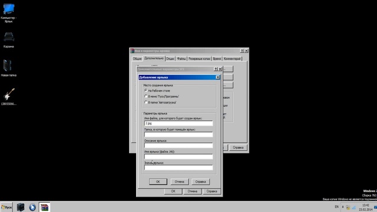Click Справка in the shortcut dialog
Image resolution: width=377 pixels, height=212 pixels.
201,182
